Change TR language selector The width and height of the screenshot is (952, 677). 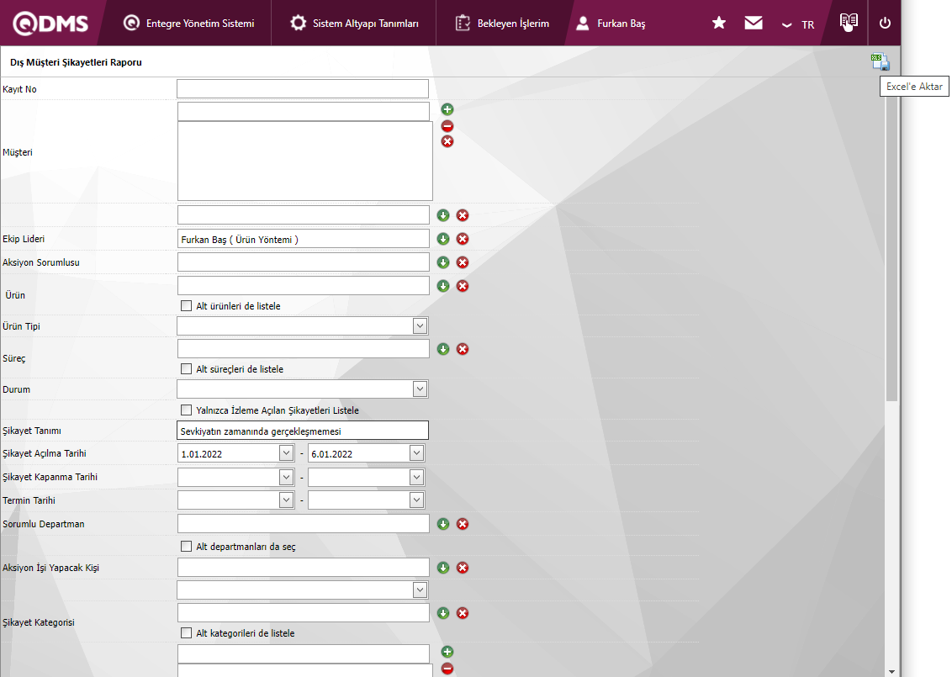coord(798,25)
